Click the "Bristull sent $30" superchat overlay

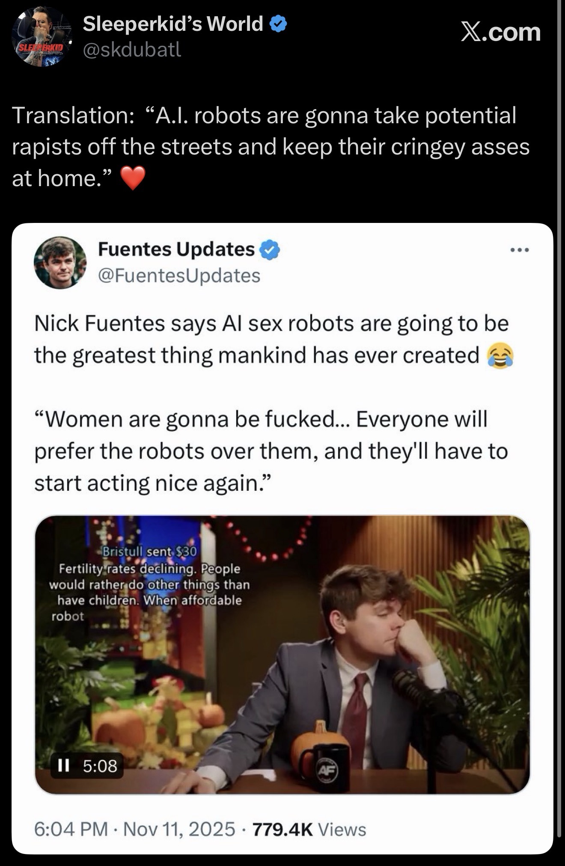tap(149, 552)
